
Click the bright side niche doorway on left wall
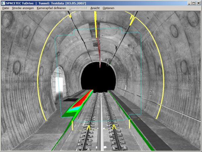click(x=59, y=86)
